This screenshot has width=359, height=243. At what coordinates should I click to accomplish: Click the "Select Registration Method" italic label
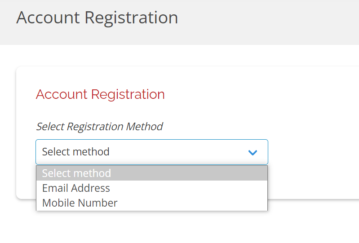click(99, 127)
